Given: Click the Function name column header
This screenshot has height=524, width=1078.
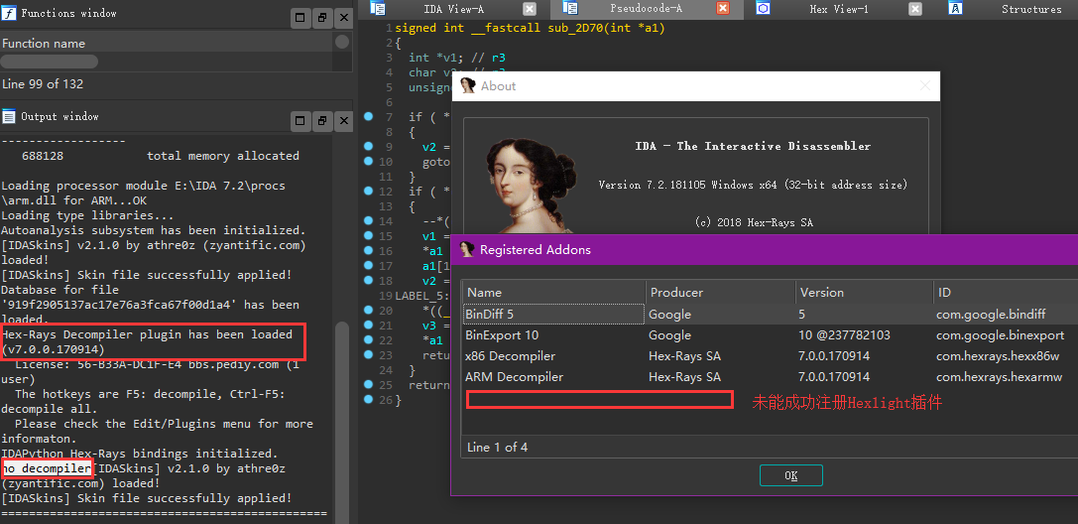Looking at the screenshot, I should (44, 44).
